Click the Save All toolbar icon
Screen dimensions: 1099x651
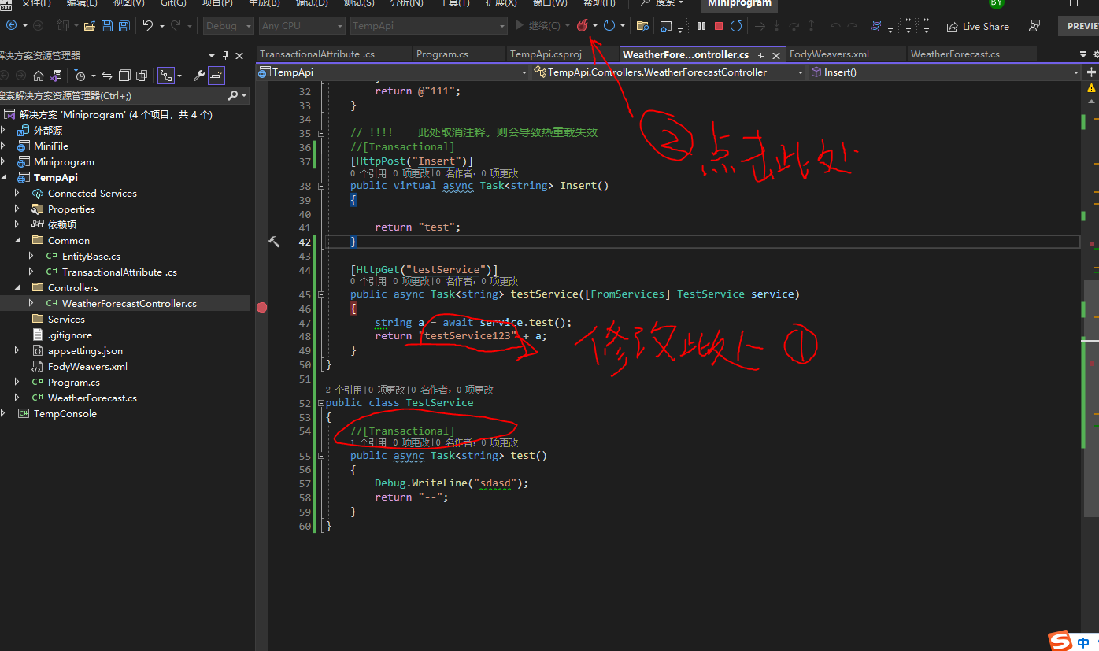point(124,25)
